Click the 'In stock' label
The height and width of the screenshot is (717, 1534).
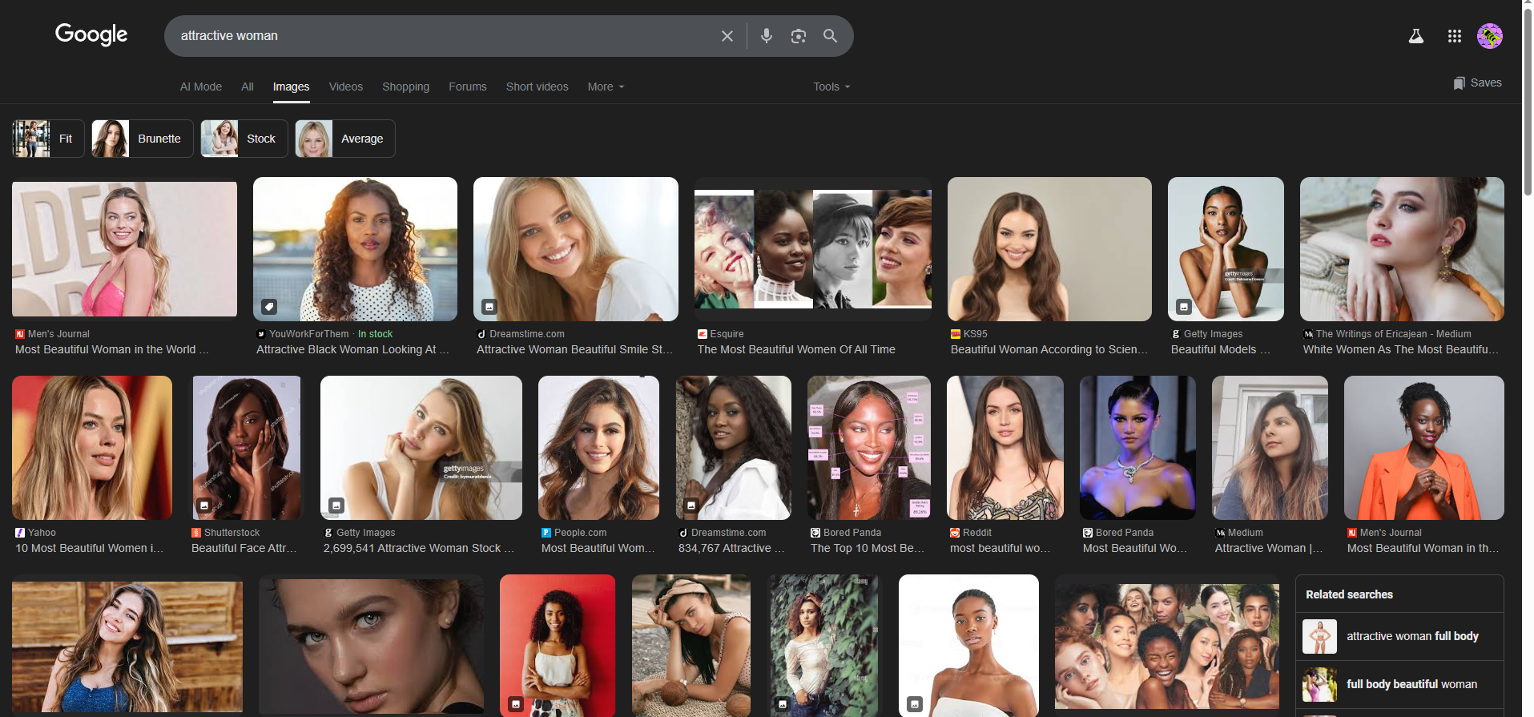[x=375, y=334]
